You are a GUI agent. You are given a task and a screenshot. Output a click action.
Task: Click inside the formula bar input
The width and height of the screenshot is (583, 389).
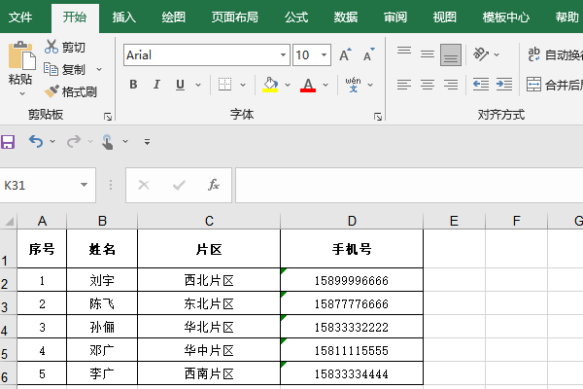click(x=409, y=185)
